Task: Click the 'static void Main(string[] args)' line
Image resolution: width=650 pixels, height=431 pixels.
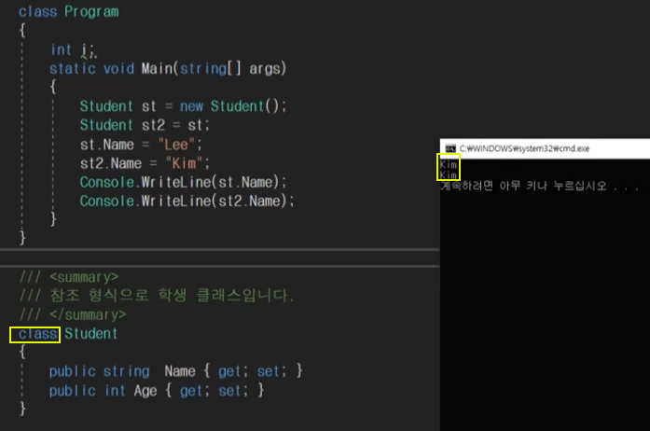Action: 168,68
